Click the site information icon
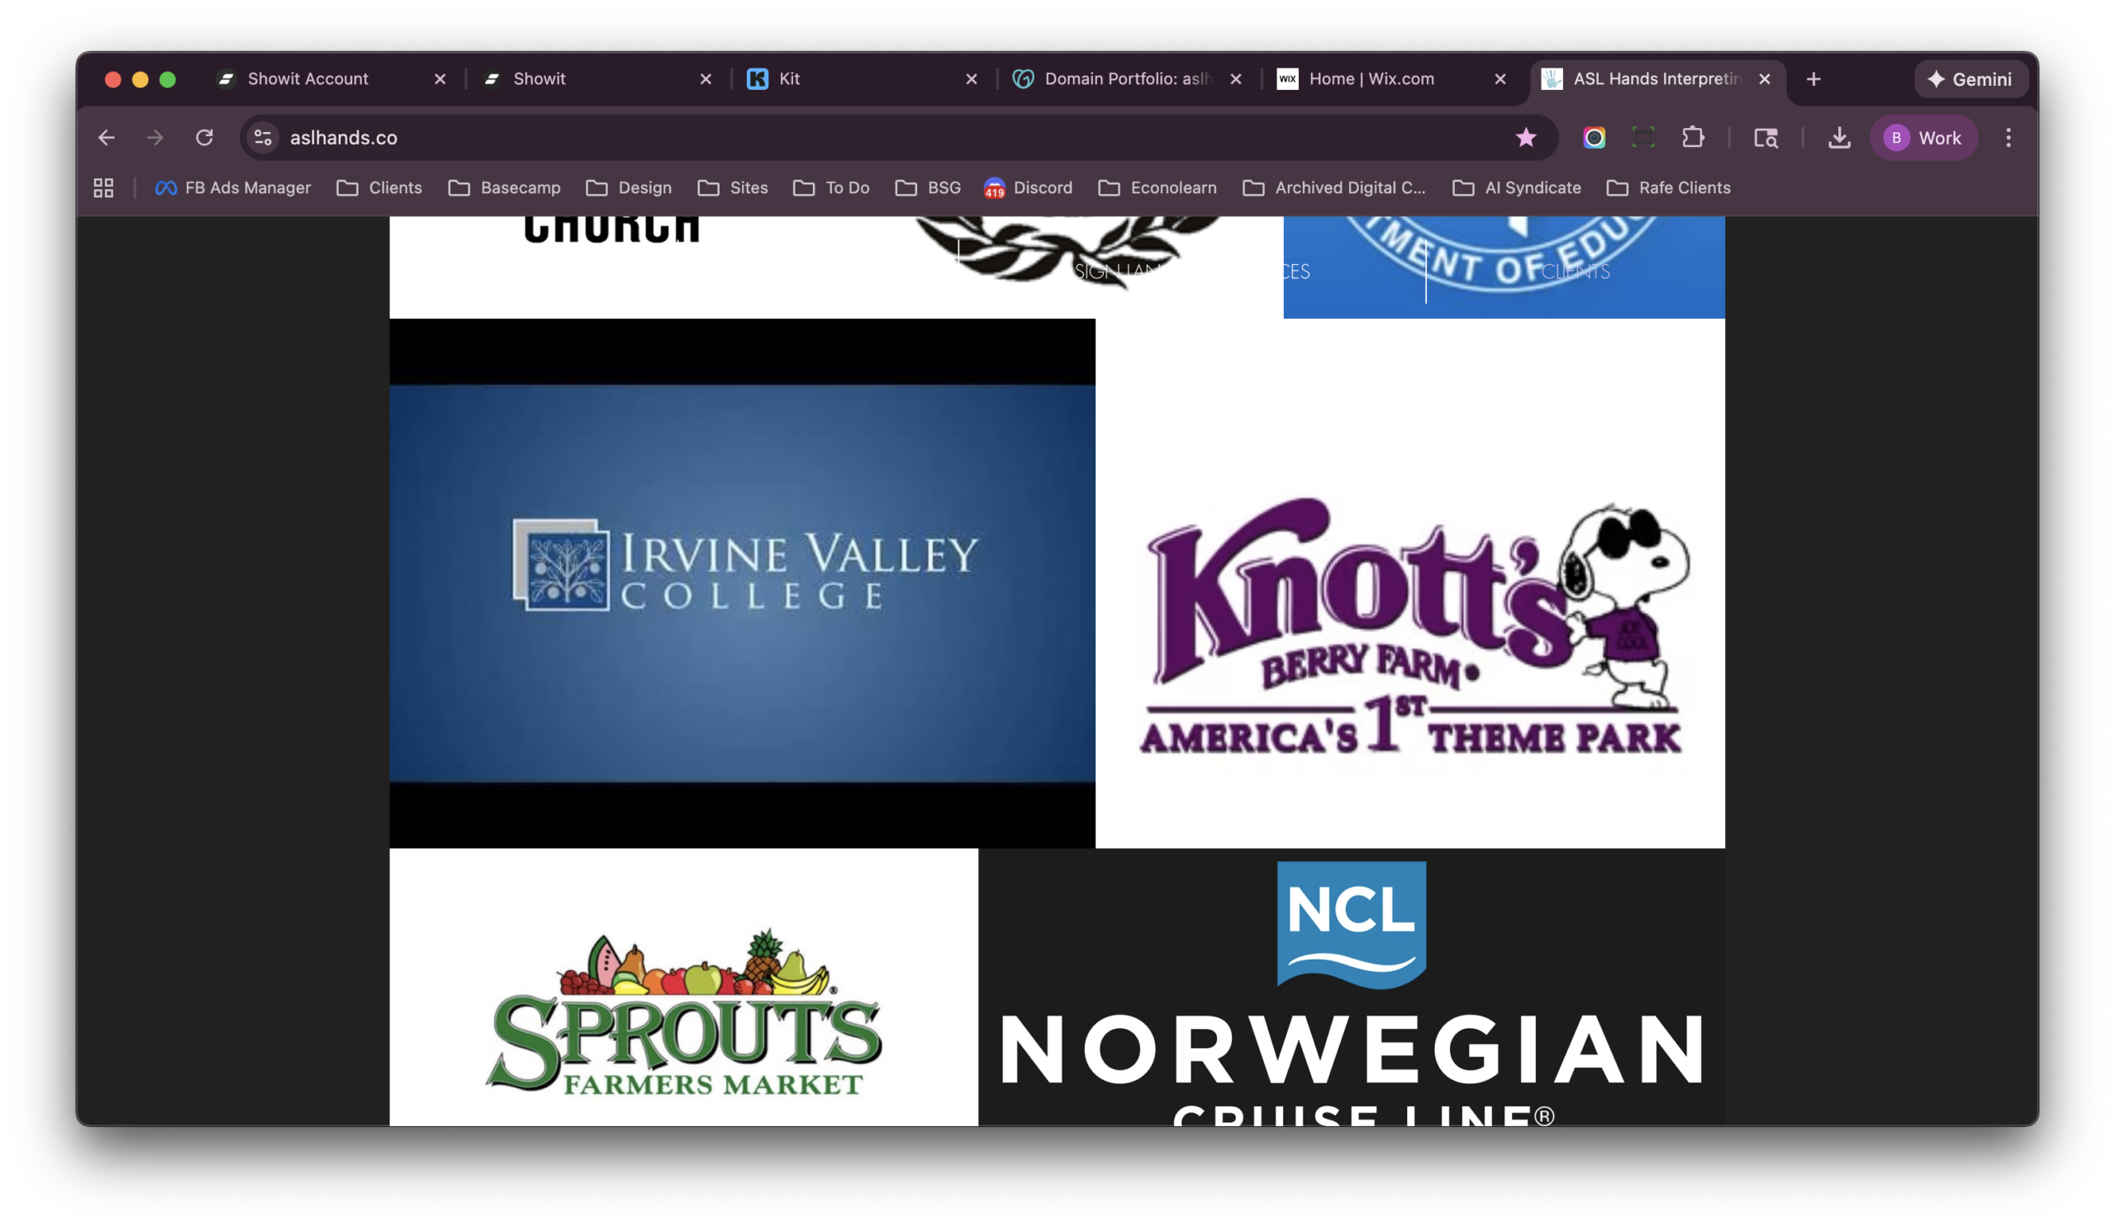The width and height of the screenshot is (2115, 1227). [263, 138]
